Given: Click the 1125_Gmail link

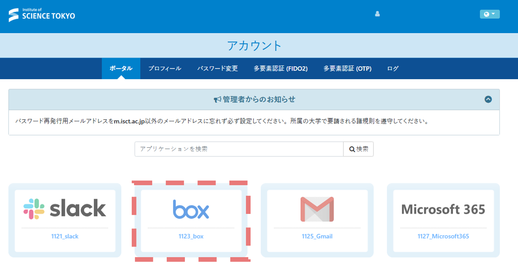Looking at the screenshot, I should point(317,236).
